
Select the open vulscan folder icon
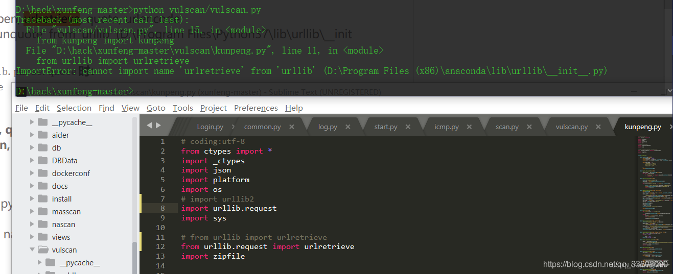(x=43, y=250)
